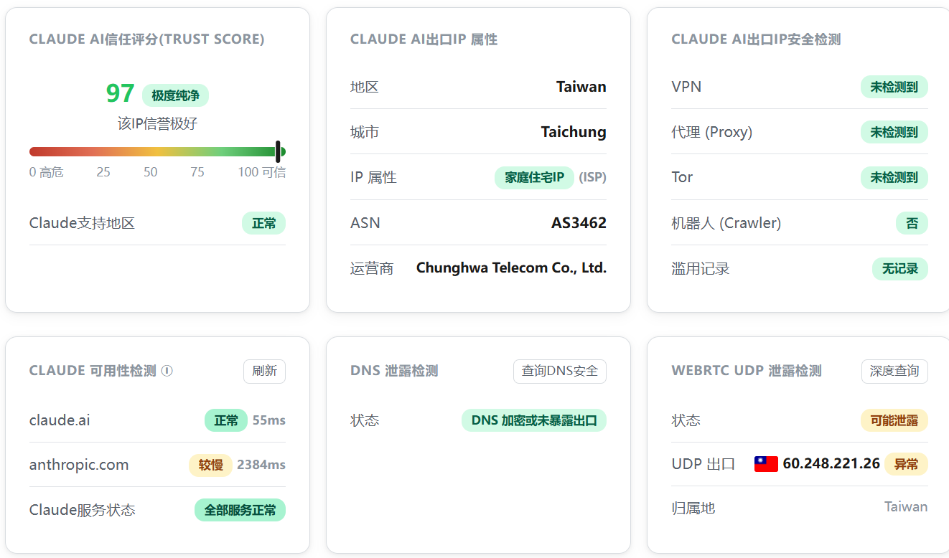Click the '50' scale label

[150, 172]
